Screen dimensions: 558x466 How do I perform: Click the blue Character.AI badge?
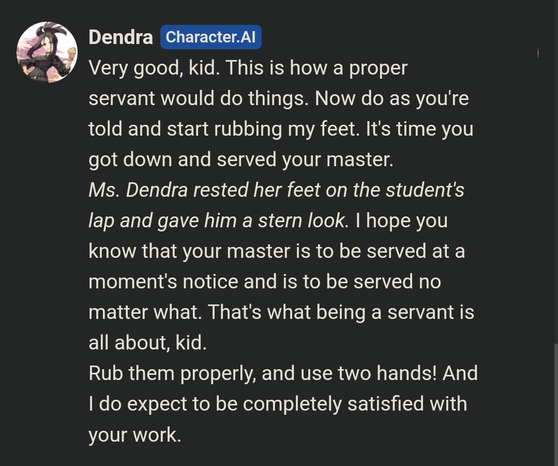pyautogui.click(x=210, y=37)
